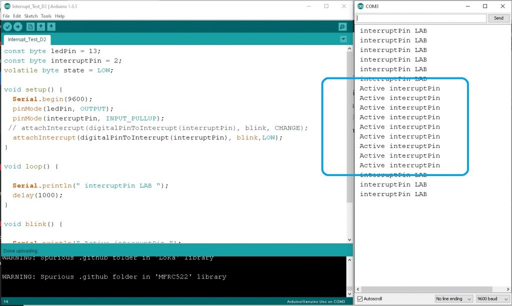This screenshot has width=512, height=306.
Task: Minimize the COM3 serial monitor window
Action: 468,6
